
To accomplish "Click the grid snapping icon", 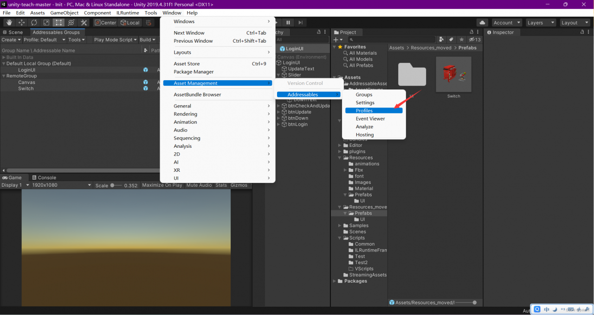I will click(149, 23).
